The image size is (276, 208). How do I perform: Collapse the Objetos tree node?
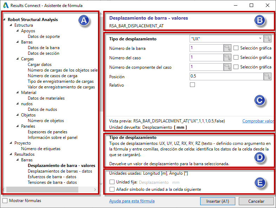18,115
